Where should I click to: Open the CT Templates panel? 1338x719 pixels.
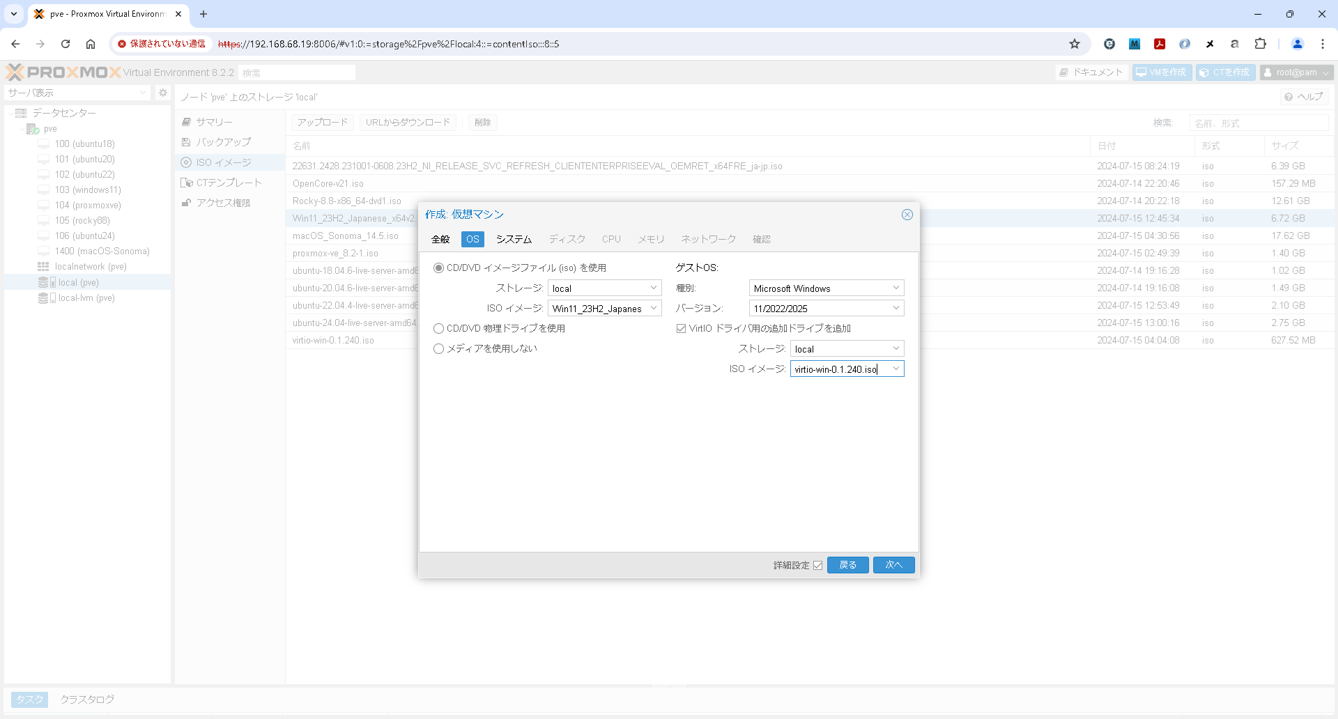[229, 183]
